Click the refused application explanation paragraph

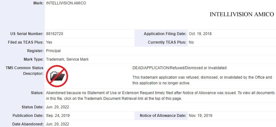coord(202,80)
